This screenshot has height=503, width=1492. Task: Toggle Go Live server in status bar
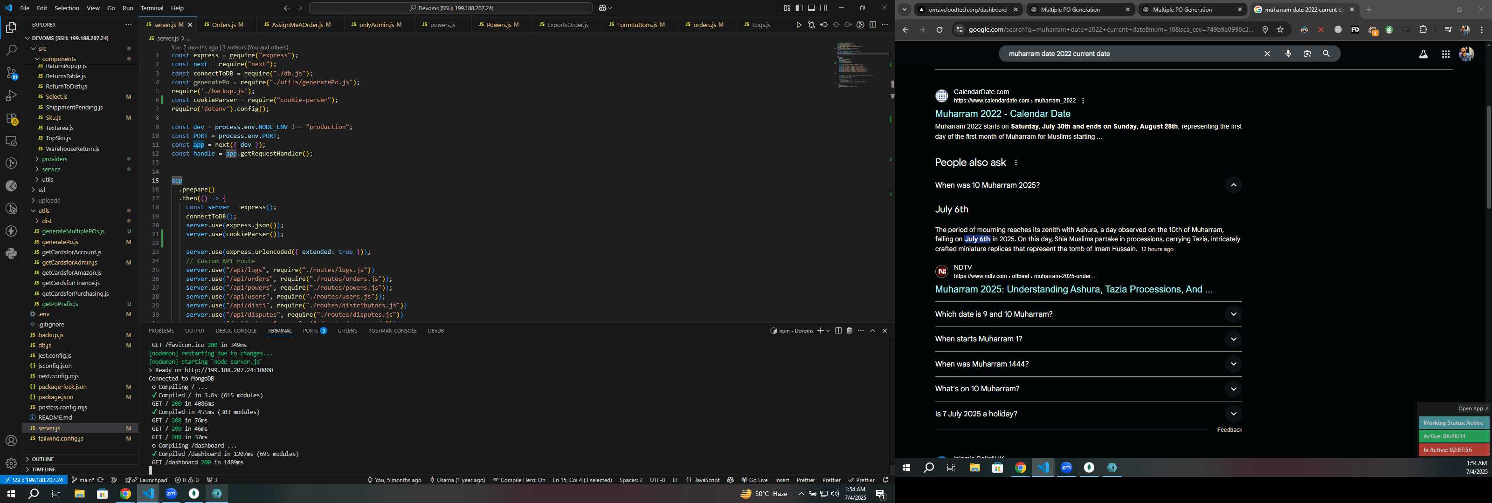point(754,480)
